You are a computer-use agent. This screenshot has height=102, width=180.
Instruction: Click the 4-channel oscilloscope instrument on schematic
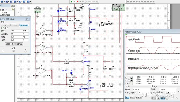(119, 7)
